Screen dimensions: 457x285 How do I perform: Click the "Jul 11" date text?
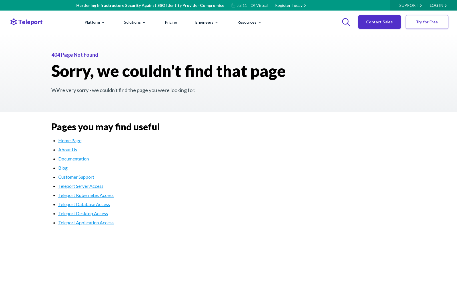pos(242,5)
